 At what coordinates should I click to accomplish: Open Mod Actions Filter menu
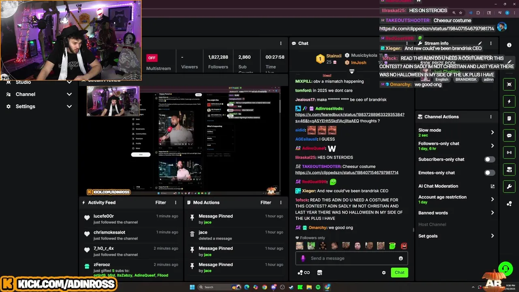[x=266, y=202]
